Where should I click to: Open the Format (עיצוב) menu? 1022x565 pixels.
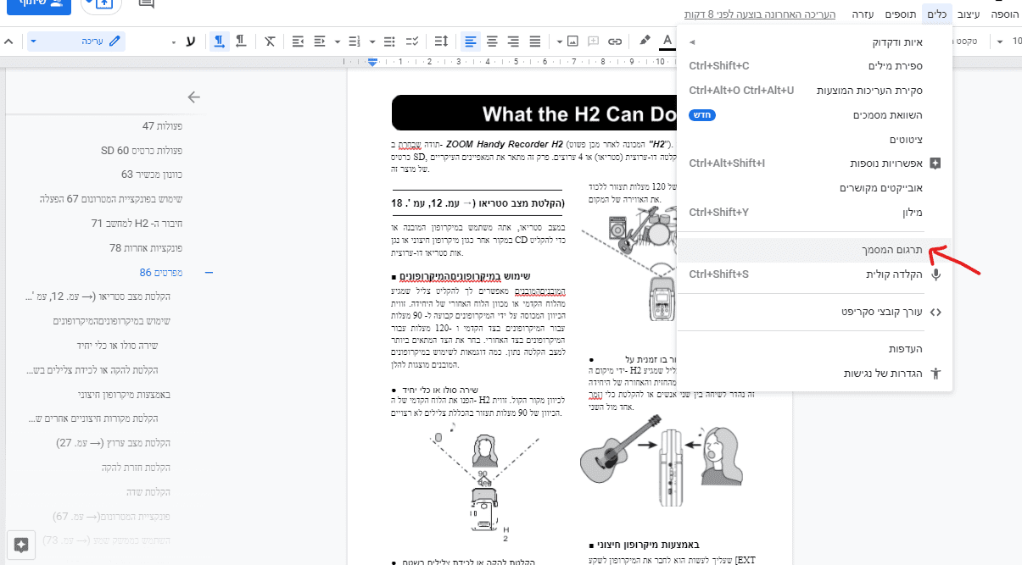pyautogui.click(x=969, y=14)
